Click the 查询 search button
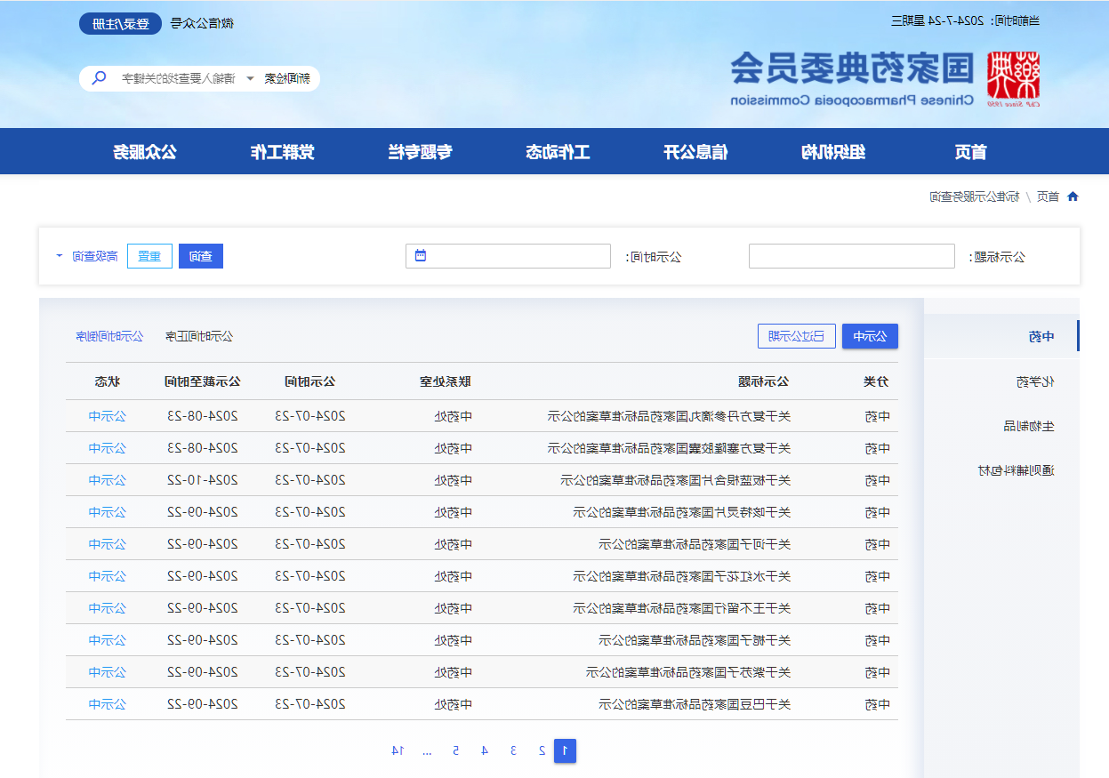 pos(201,255)
